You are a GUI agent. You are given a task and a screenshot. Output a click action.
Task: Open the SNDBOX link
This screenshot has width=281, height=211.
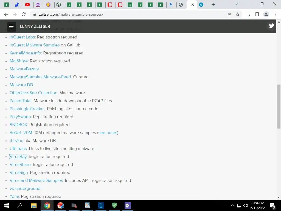(18, 124)
